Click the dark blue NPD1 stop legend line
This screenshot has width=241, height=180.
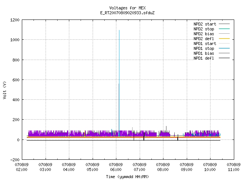coord(224,48)
